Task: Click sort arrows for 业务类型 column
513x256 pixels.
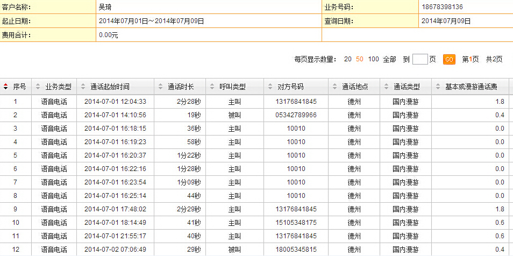Action: coord(38,87)
